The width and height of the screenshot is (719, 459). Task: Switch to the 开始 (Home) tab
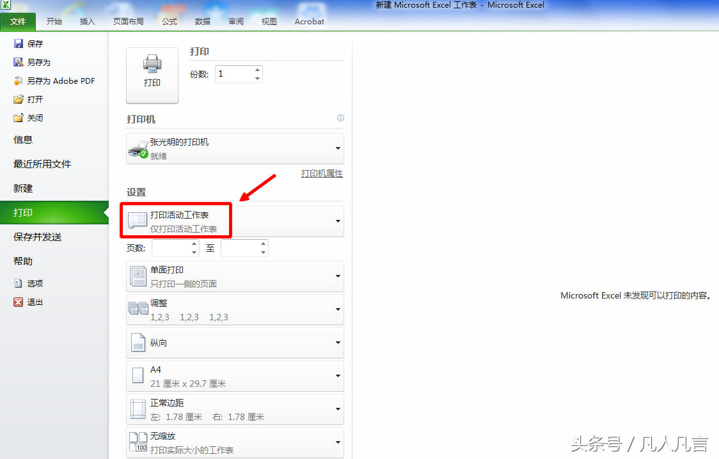(x=54, y=22)
